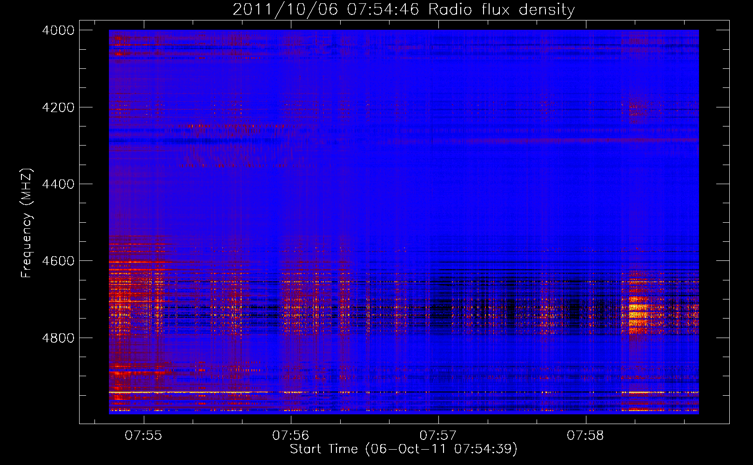Click the 07:55 time tick label
753x465 pixels.
click(x=143, y=436)
